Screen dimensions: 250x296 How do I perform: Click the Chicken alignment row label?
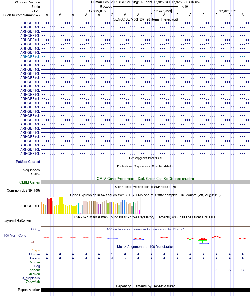pos(34,274)
